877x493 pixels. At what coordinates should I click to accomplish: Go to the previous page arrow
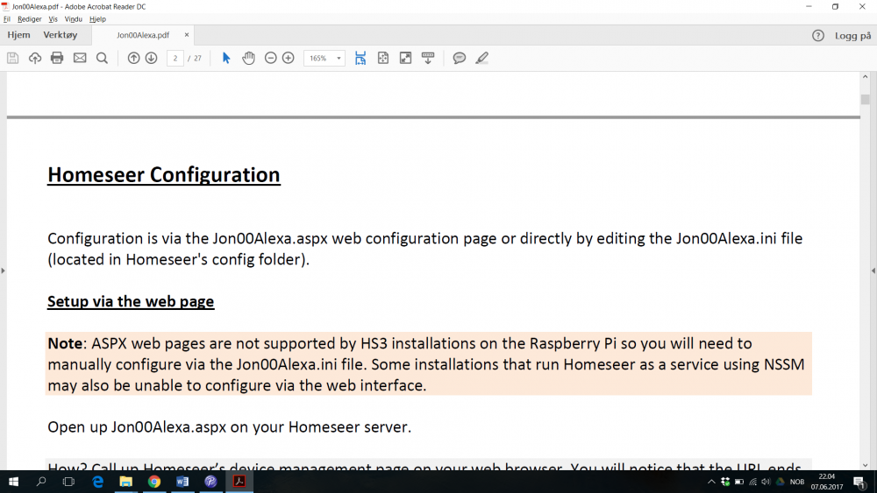coord(133,58)
